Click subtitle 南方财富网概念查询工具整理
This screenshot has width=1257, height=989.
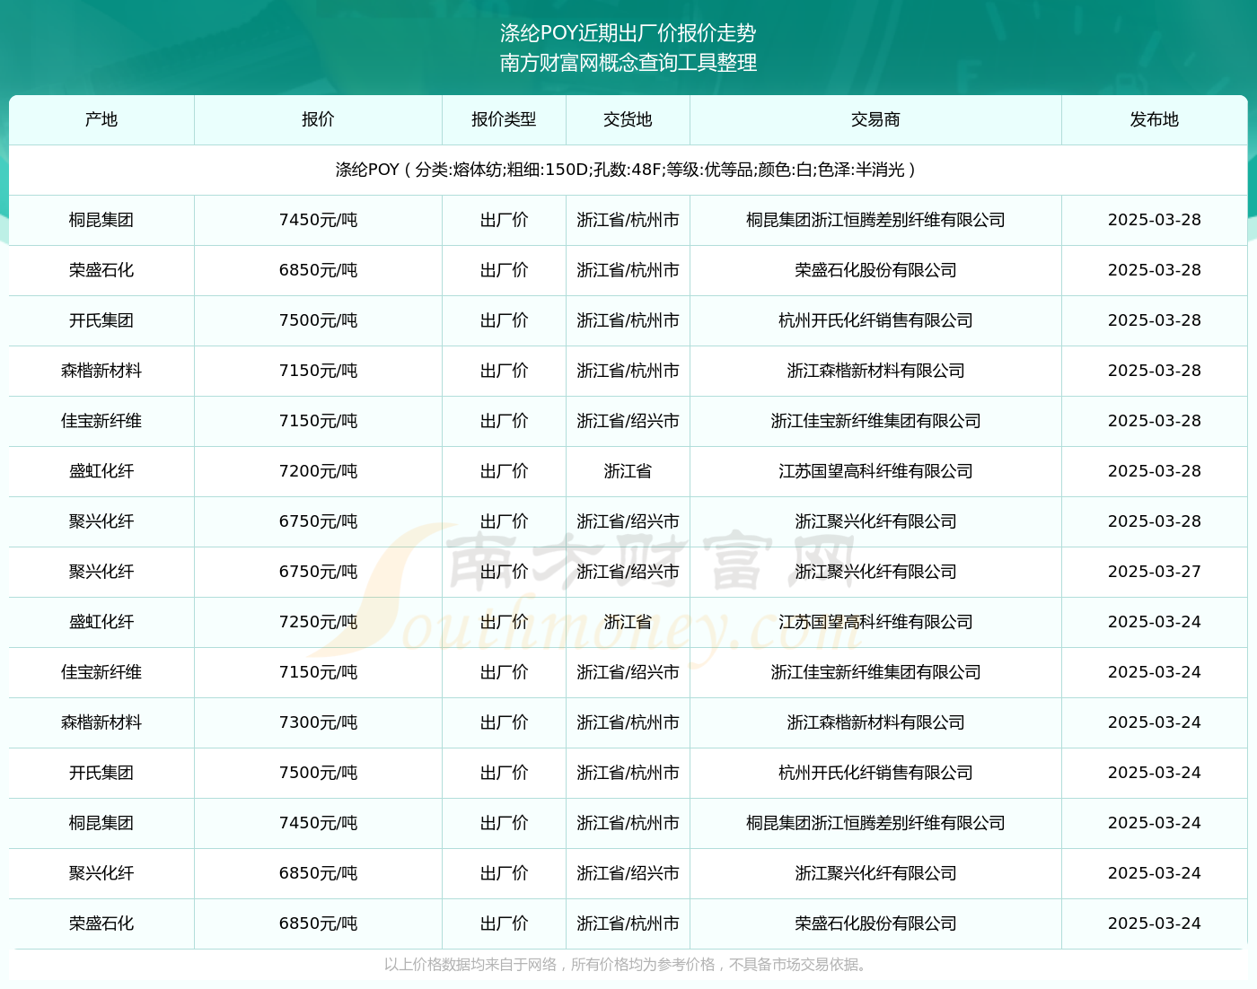[x=628, y=63]
